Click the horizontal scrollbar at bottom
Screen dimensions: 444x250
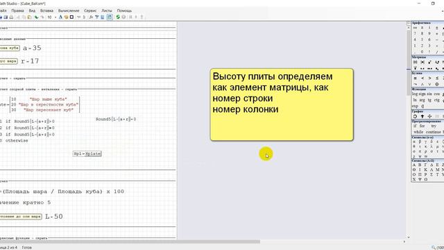coord(130,242)
